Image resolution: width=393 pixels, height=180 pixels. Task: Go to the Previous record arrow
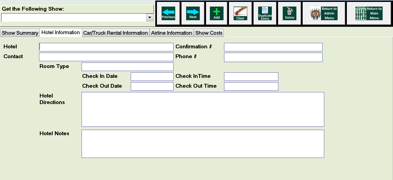coord(168,13)
